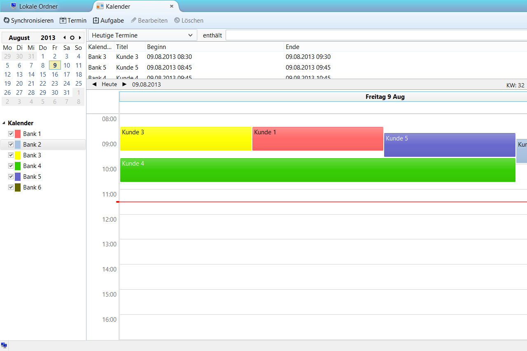
Task: Click the light blue Bank 2 color swatch
Action: pyautogui.click(x=18, y=145)
